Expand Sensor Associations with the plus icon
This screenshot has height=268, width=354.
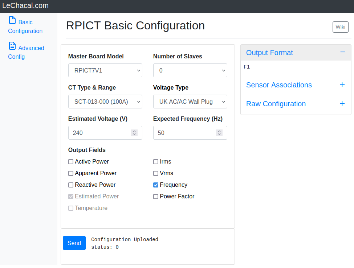coord(342,84)
